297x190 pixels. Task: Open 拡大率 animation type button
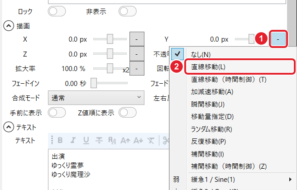[137, 68]
